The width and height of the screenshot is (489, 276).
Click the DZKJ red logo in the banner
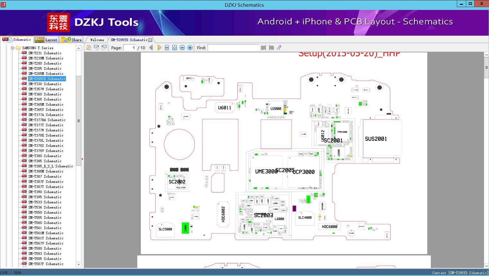point(58,22)
